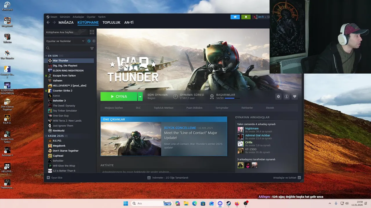
Task: Open Meet the Line of Contact news title
Action: [x=190, y=135]
